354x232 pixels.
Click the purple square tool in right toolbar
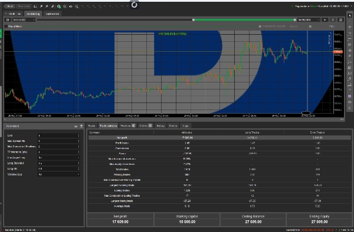(x=350, y=96)
